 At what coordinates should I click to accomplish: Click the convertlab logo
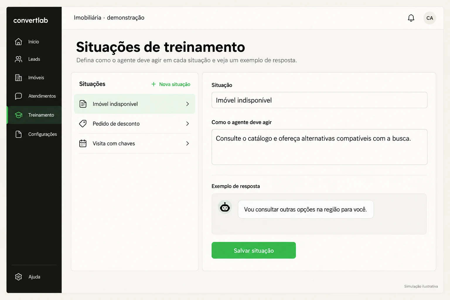point(30,20)
